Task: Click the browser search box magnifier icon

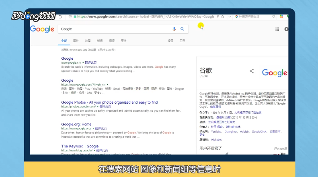Action: [274, 16]
